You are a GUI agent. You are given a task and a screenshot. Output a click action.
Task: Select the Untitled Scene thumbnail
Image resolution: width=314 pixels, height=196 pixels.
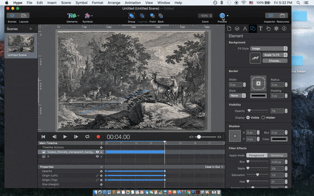click(21, 43)
